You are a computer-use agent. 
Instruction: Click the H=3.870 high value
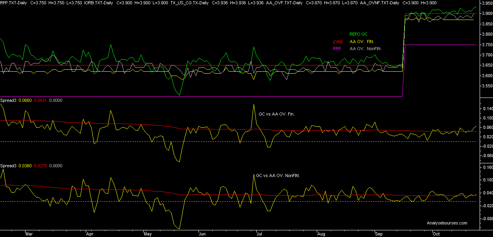[x=332, y=2]
